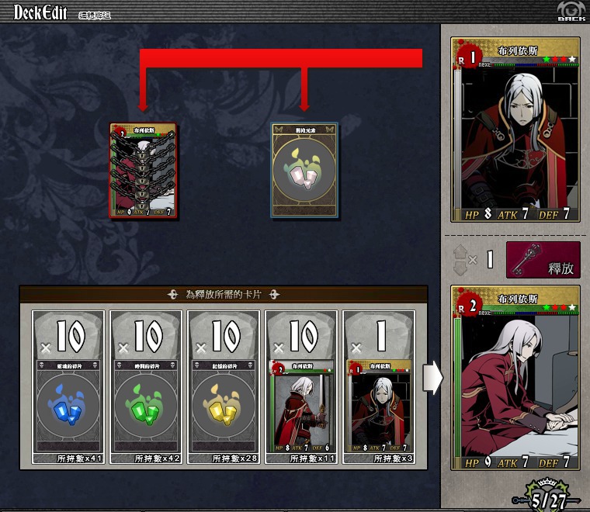Click the blue soul fragment crystal icon
Screen dimensions: 590x512
pos(68,406)
